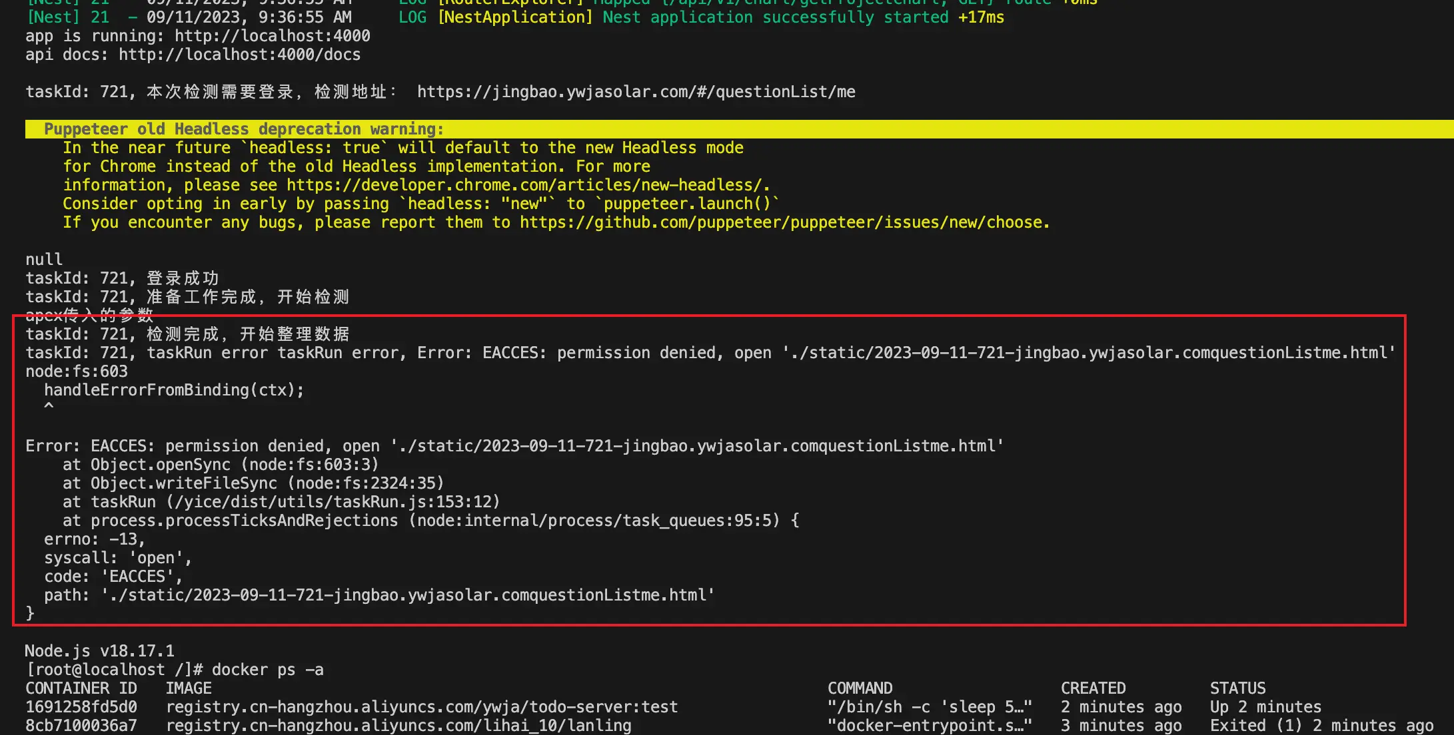Screen dimensions: 1454x735
Task: Select the static HTML file path in error
Action: (x=406, y=595)
